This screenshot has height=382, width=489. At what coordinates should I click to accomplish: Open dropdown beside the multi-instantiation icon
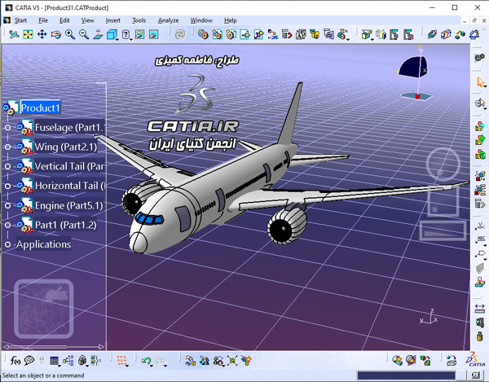pos(348,40)
